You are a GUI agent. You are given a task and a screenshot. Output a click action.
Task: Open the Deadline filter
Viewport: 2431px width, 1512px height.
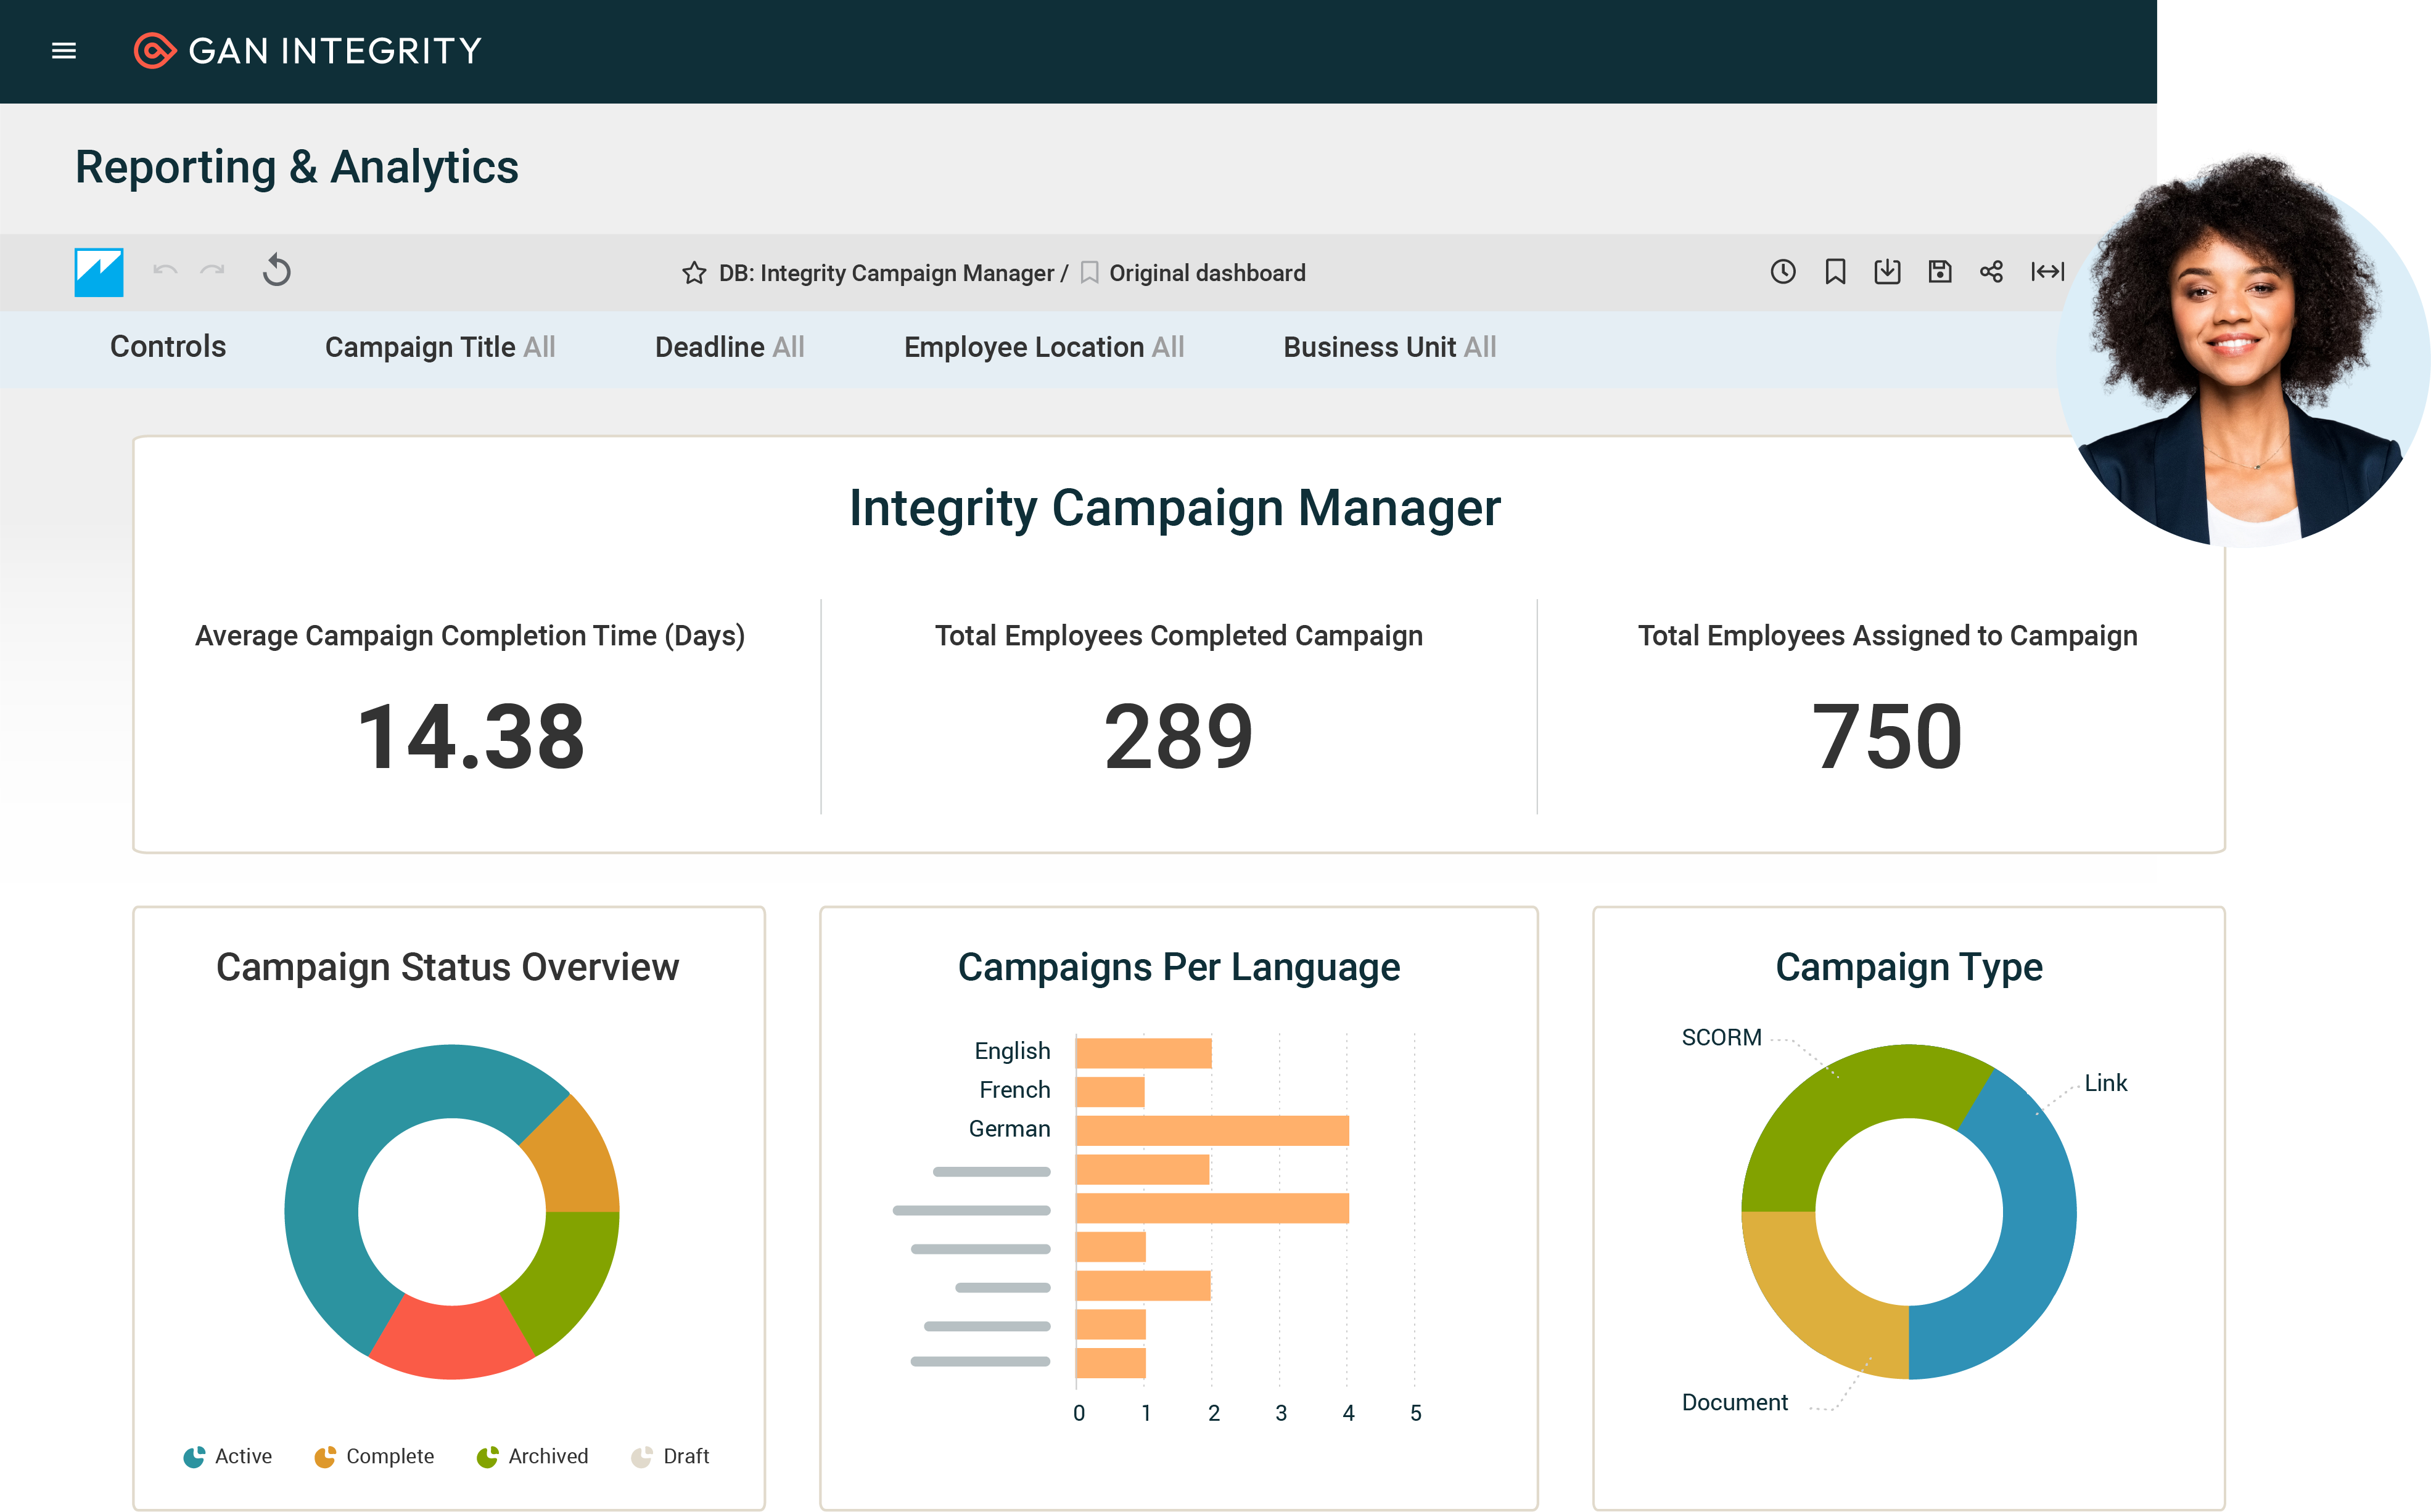(x=730, y=347)
